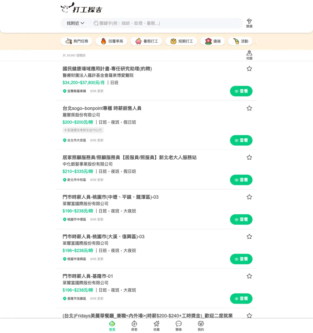The height and width of the screenshot is (333, 313).
Task: Open 門市時薪人員-基隆市-01 listing
Action: pos(88,276)
